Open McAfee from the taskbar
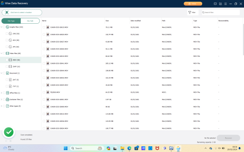244x152 pixels. coord(157,148)
